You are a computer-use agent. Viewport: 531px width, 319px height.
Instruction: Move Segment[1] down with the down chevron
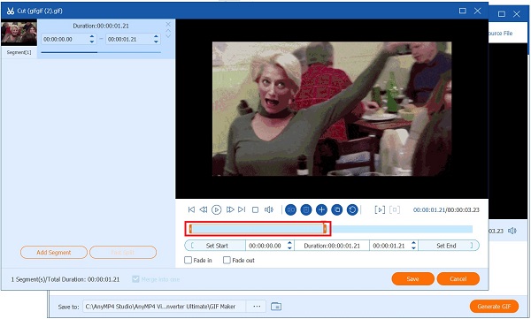[168, 36]
